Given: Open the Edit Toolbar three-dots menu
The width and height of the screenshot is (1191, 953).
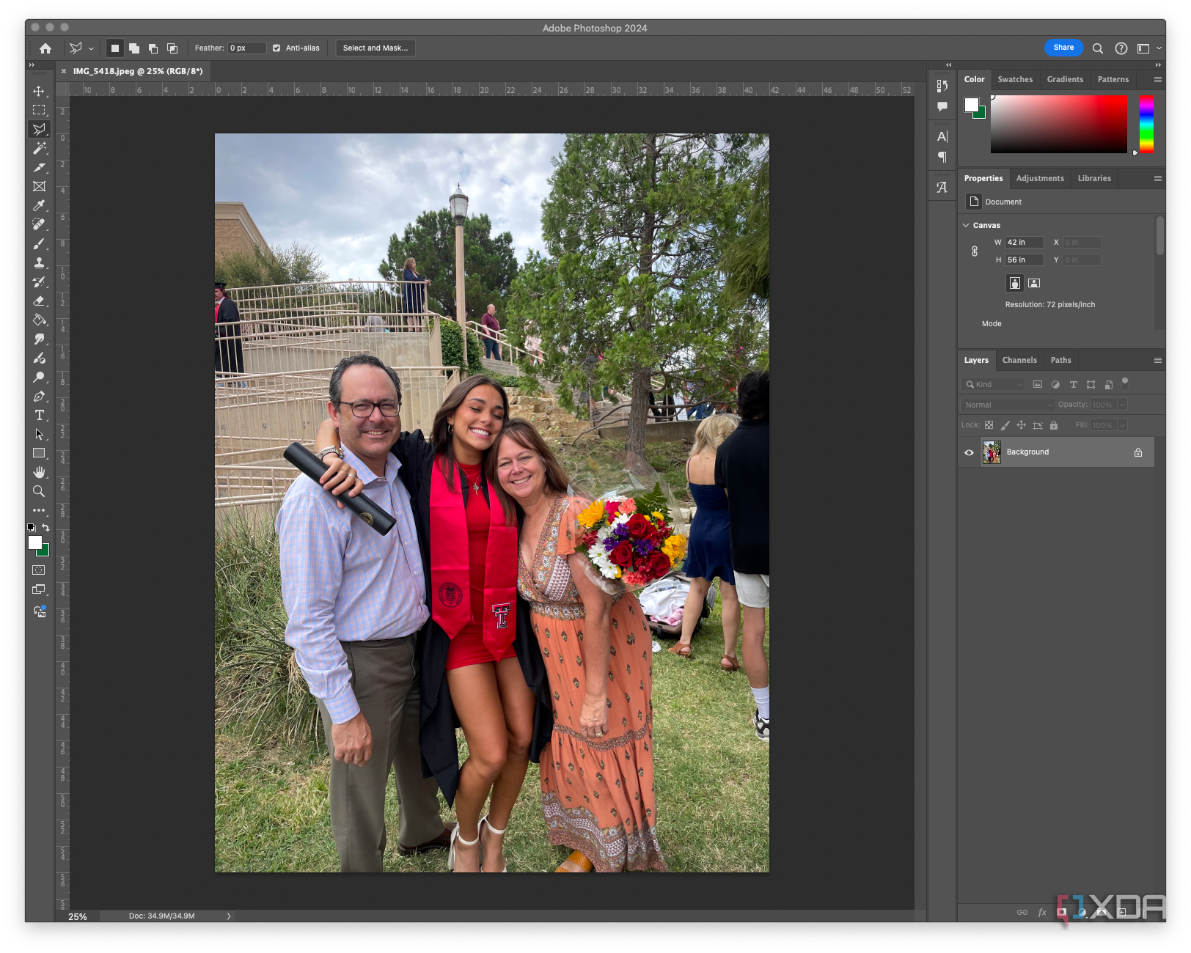Looking at the screenshot, I should click(x=39, y=510).
